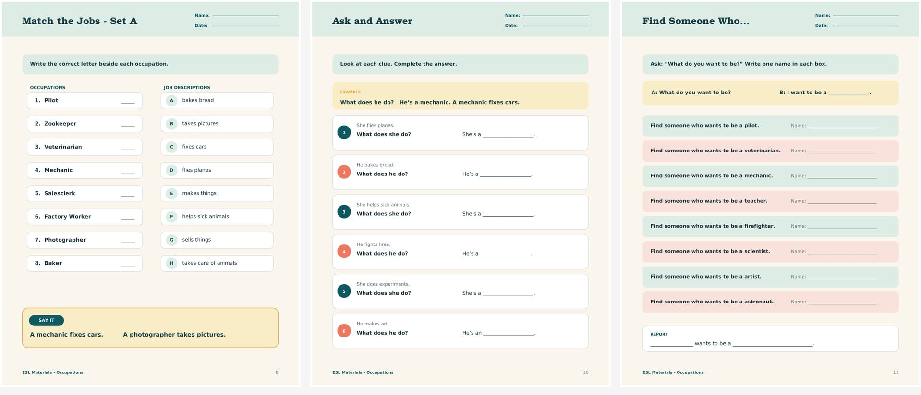Screen dimensions: 921x395
Task: Click number 1 circle for She flies planes
Action: 344,132
